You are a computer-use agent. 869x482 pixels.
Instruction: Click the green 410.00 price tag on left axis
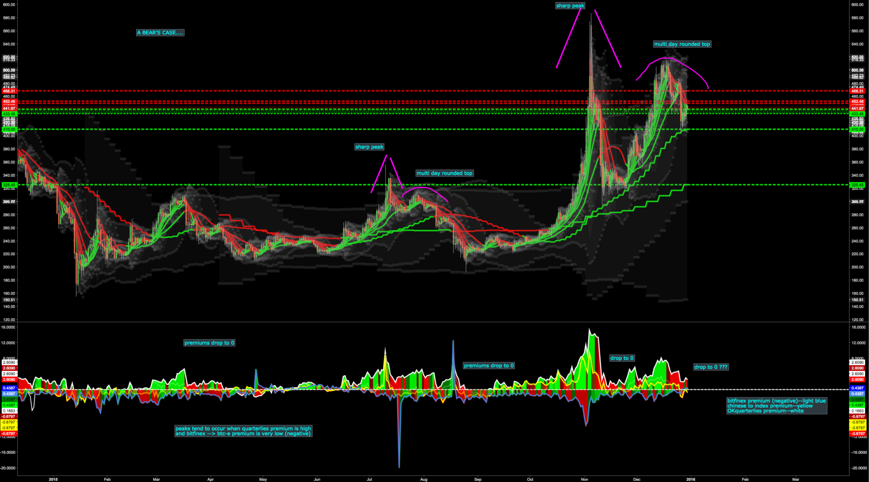[x=9, y=130]
